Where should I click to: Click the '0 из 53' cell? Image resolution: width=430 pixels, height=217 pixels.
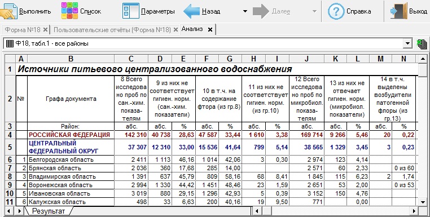tap(403, 185)
